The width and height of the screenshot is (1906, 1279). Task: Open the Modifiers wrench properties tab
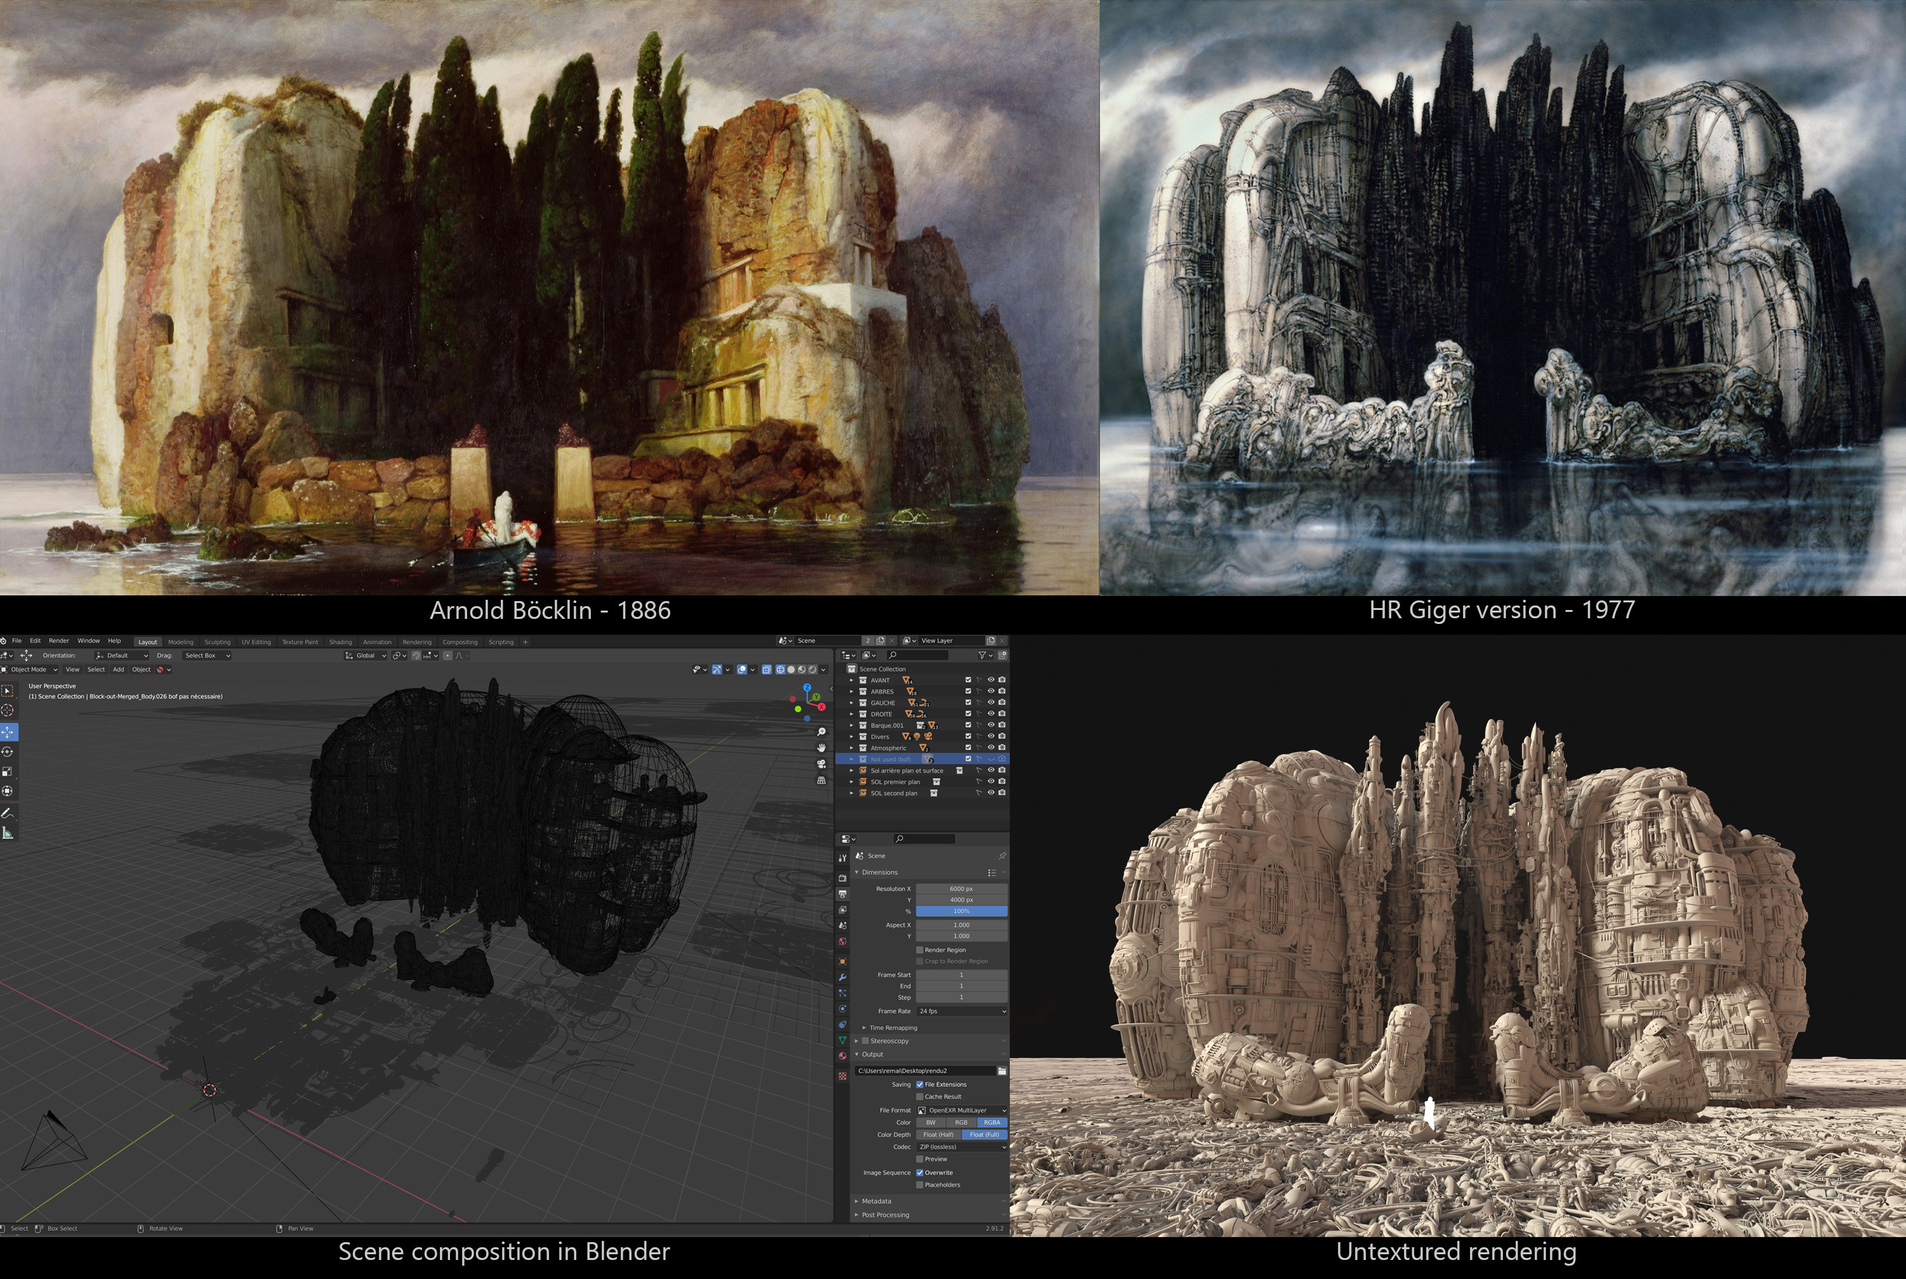844,977
